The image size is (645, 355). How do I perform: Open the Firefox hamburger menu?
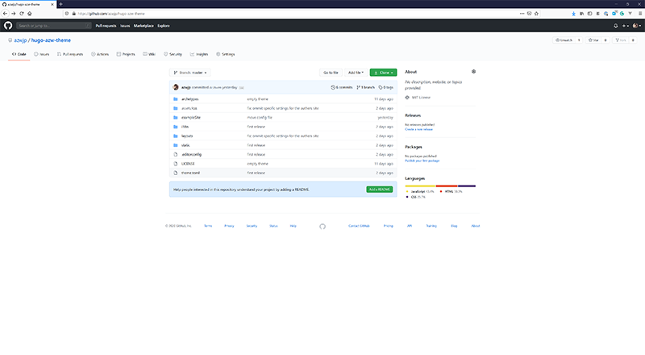640,14
